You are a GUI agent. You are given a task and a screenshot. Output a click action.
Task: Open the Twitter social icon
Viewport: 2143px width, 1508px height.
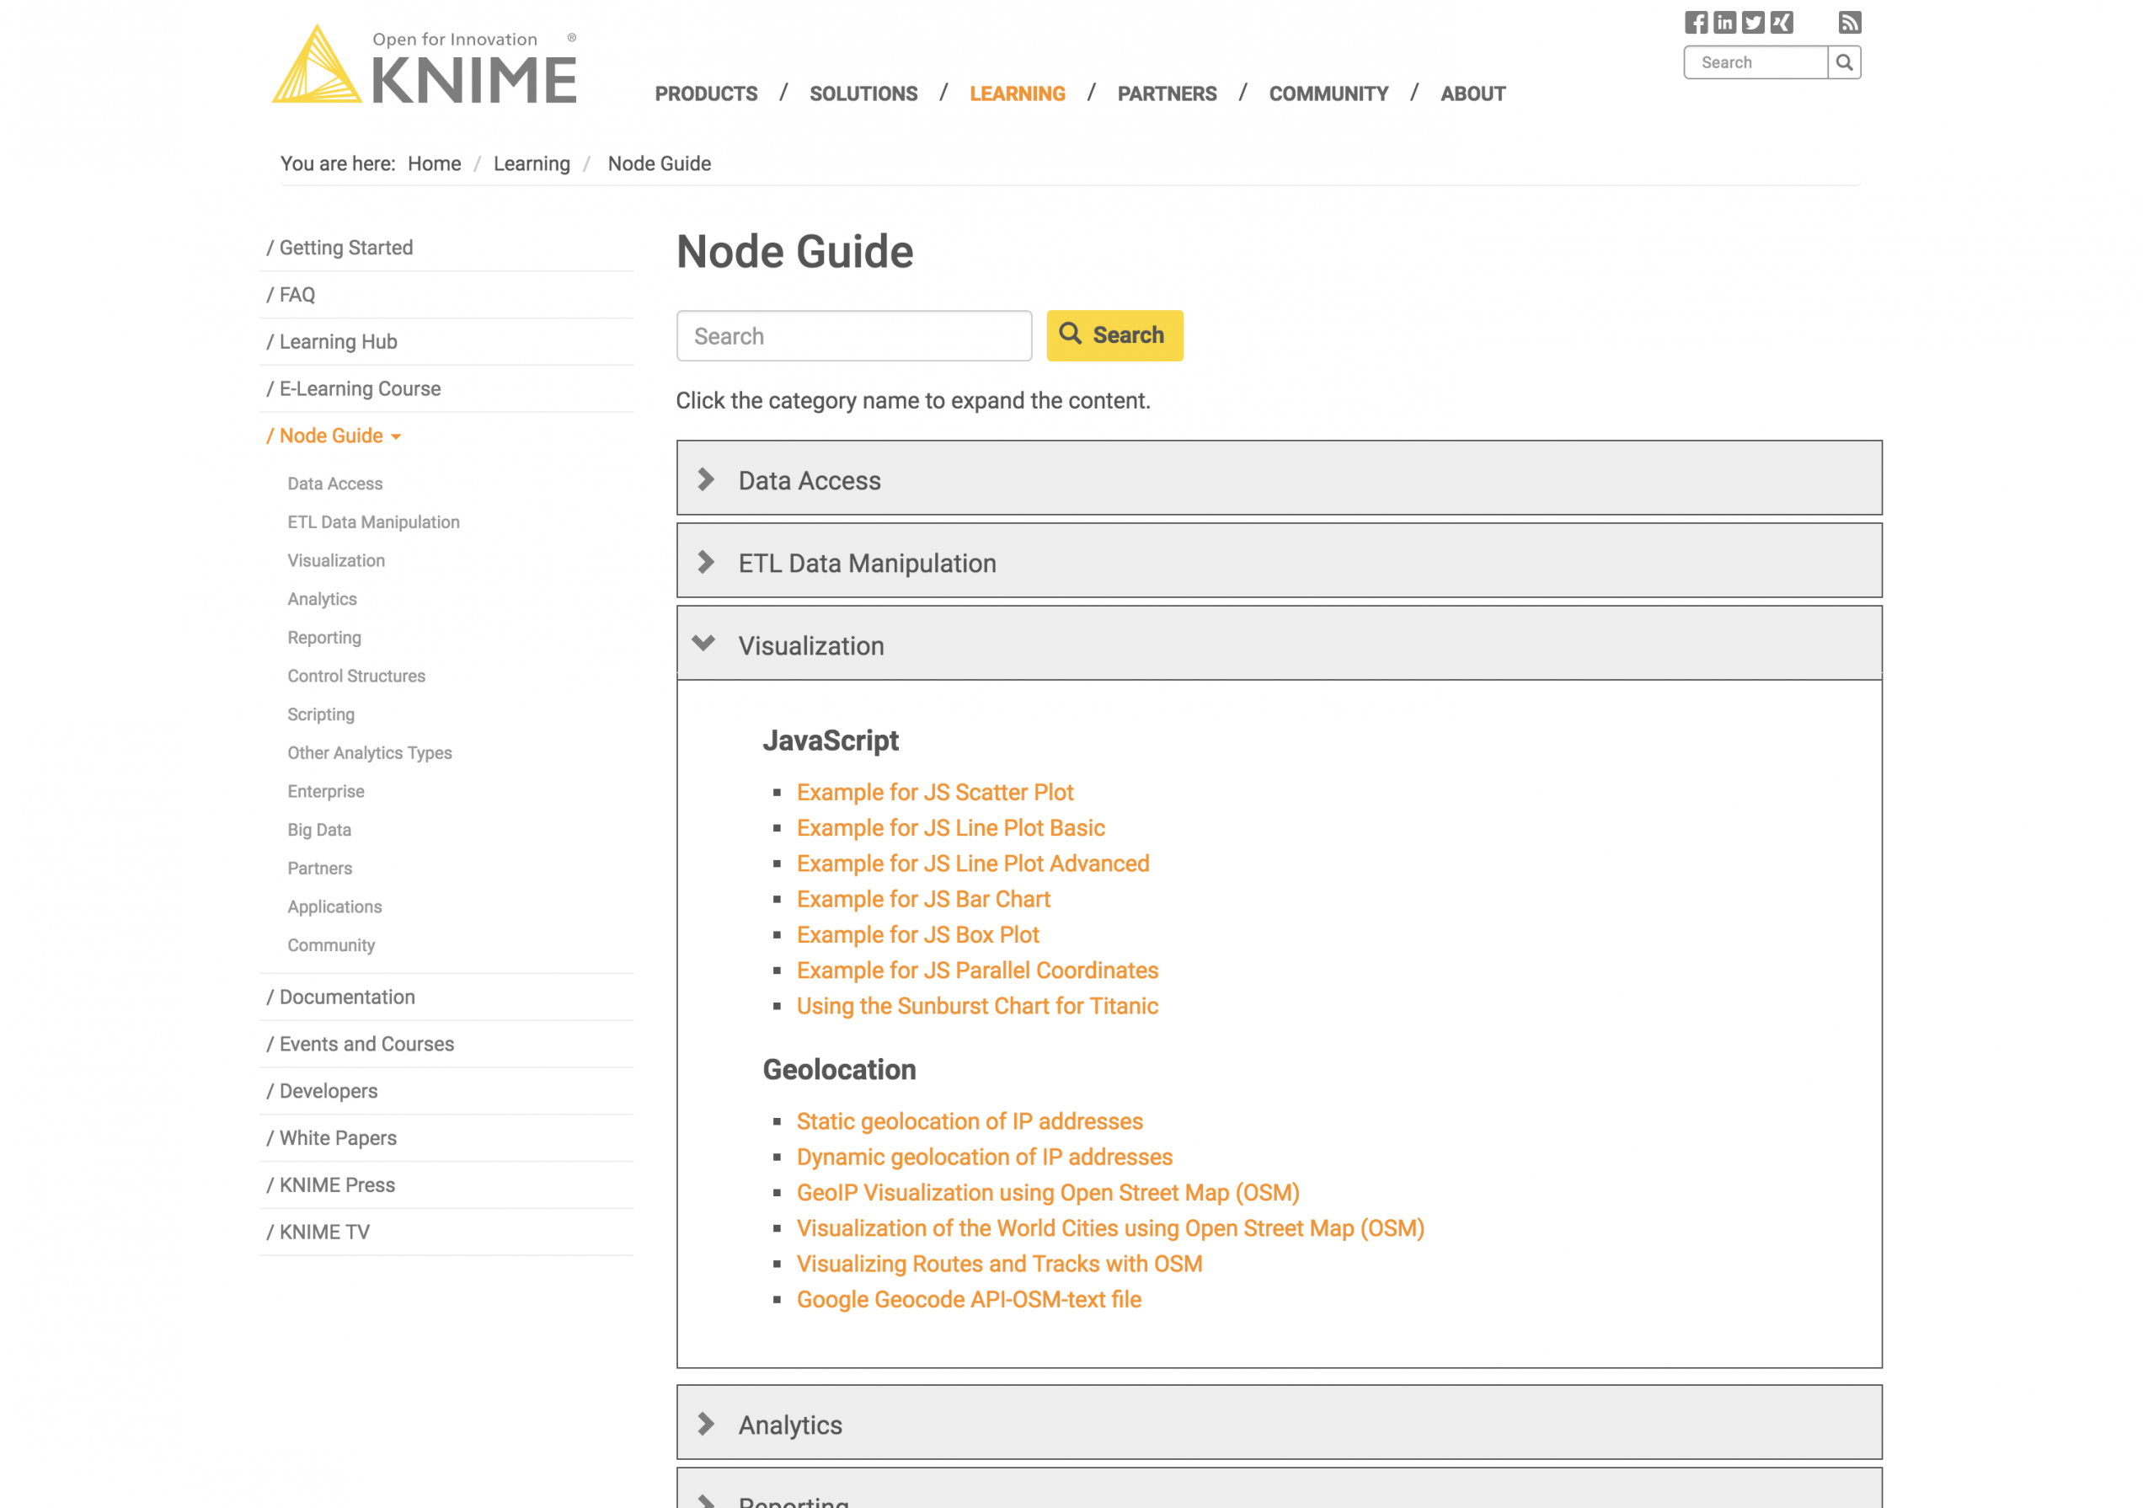coord(1753,23)
